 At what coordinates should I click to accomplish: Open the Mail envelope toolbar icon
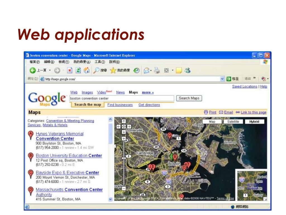[x=146, y=70]
